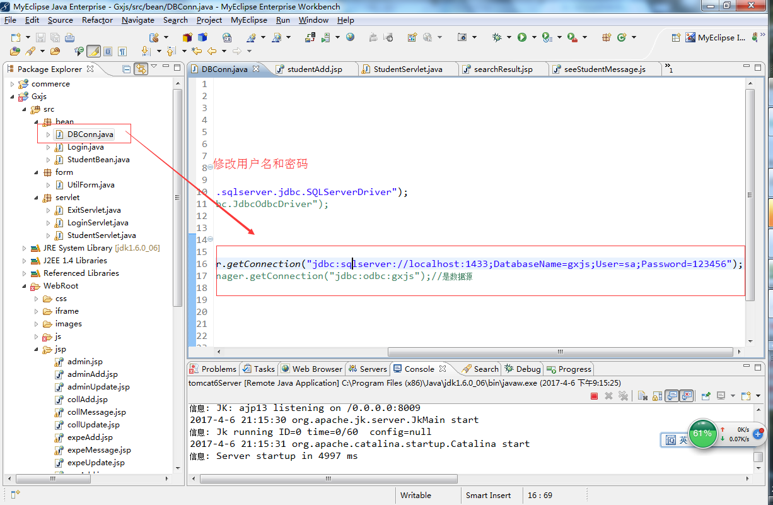Click the Print toolbar icon
The image size is (773, 505).
pos(69,37)
